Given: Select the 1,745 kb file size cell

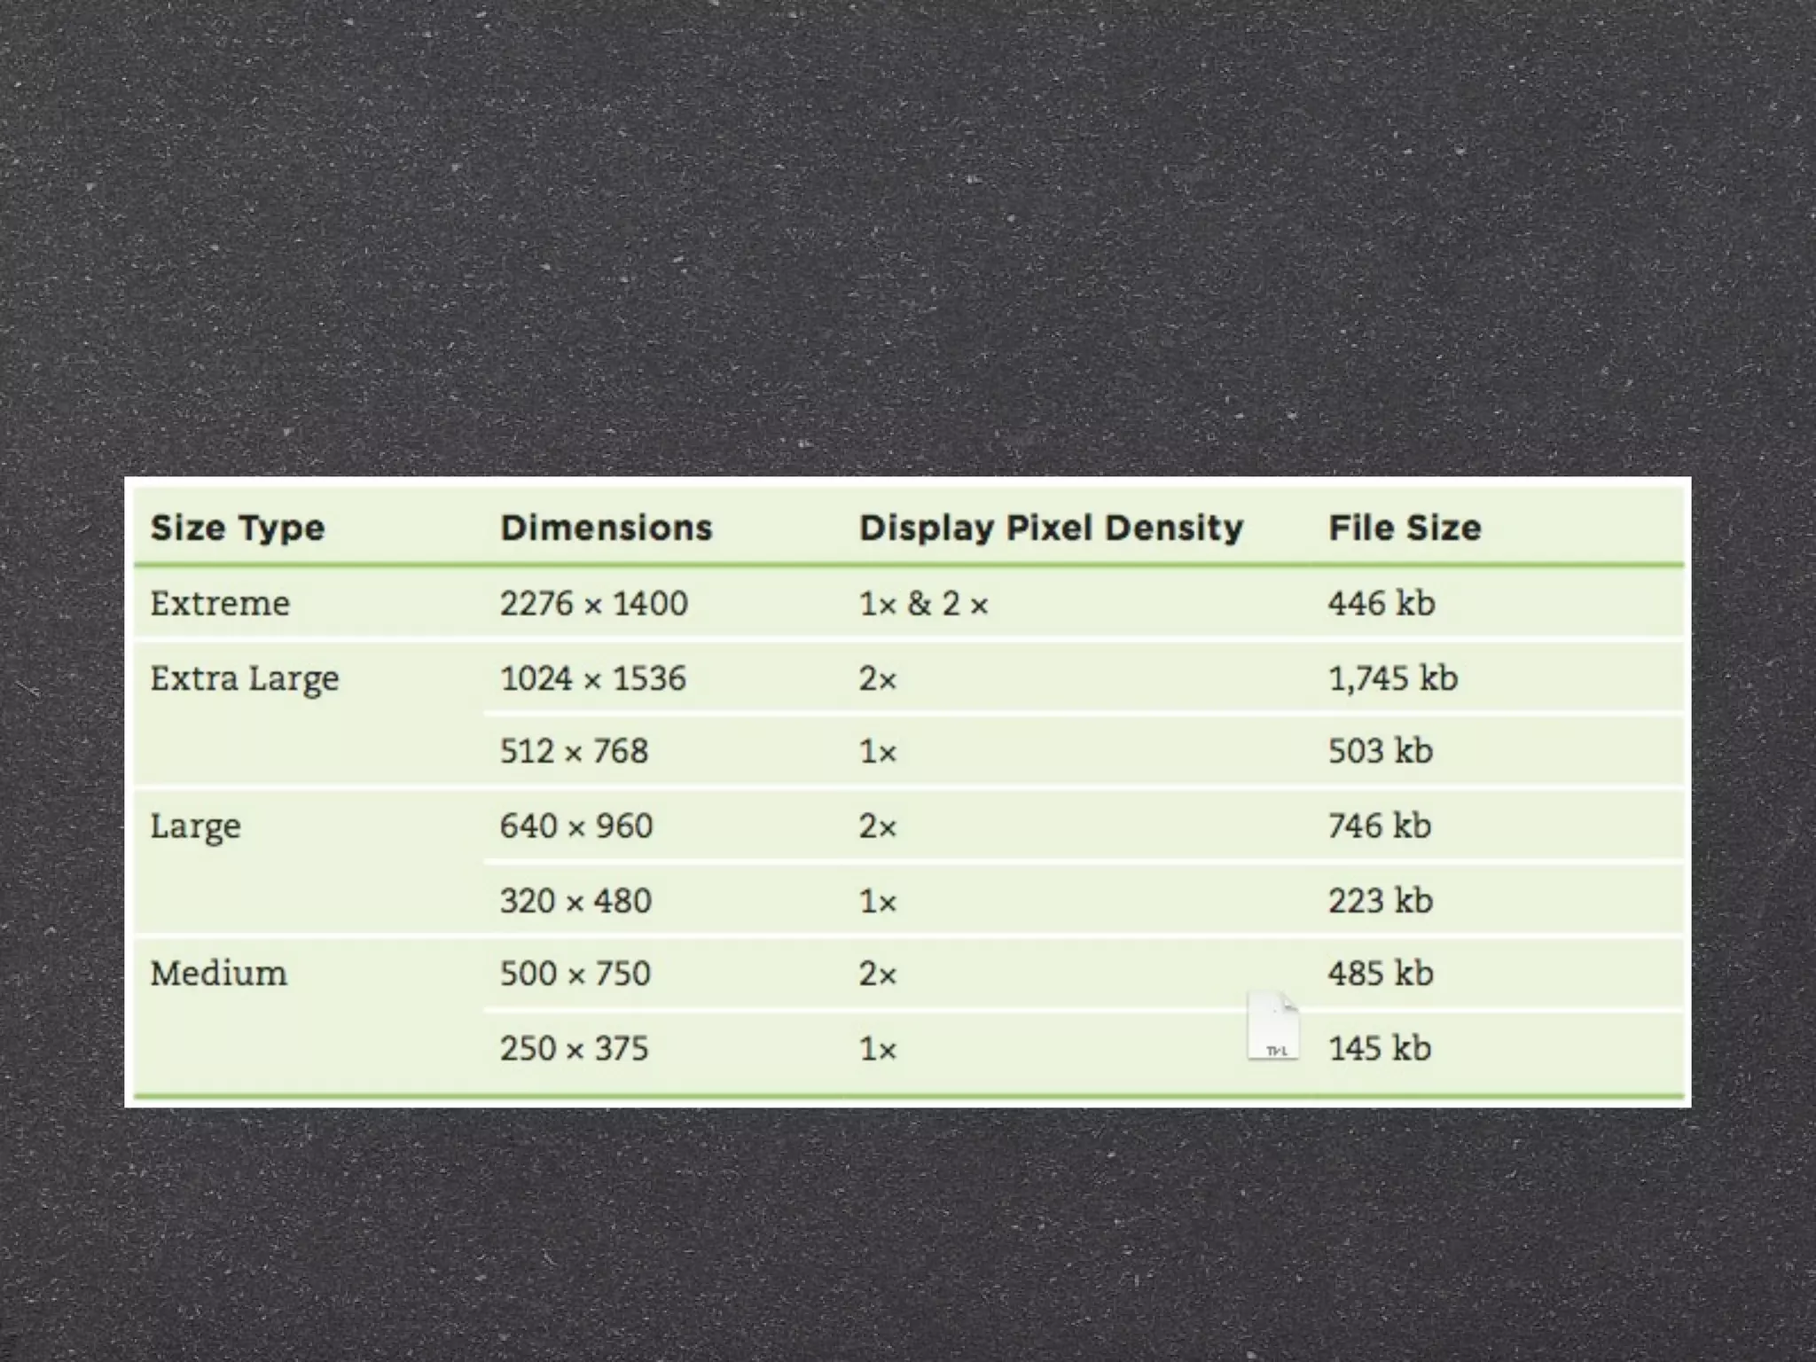Looking at the screenshot, I should [x=1392, y=679].
